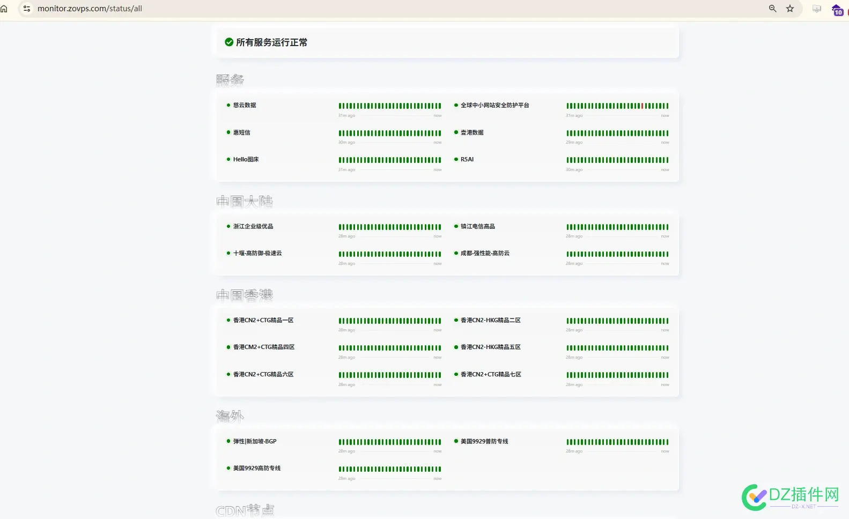
Task: Click green status dot beside 美国9929高防专线
Action: pos(228,468)
